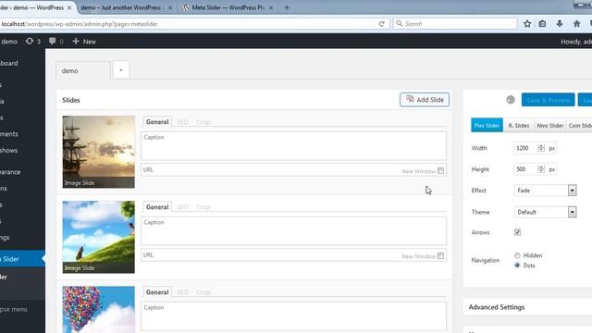
Task: Select Hidden navigation option
Action: (x=517, y=255)
